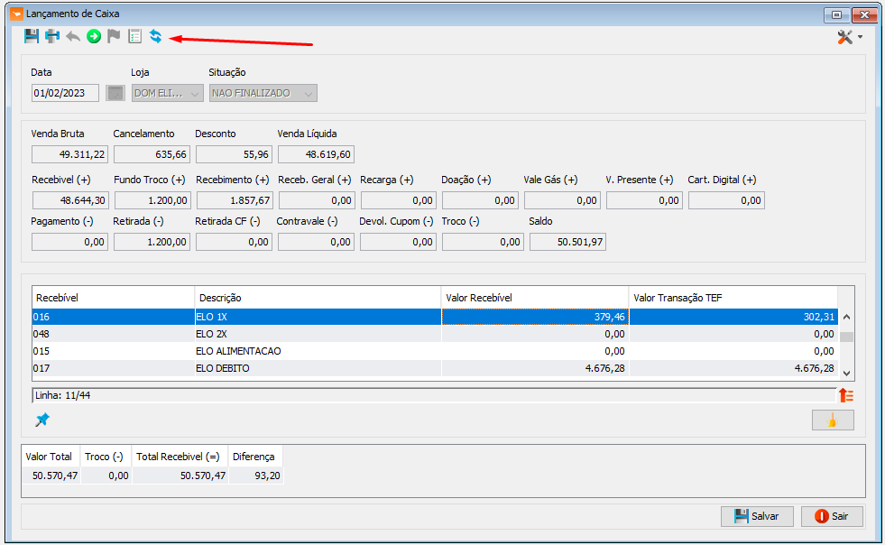Open the Loja dropdown
Screen dimensions: 885x545
tap(168, 93)
